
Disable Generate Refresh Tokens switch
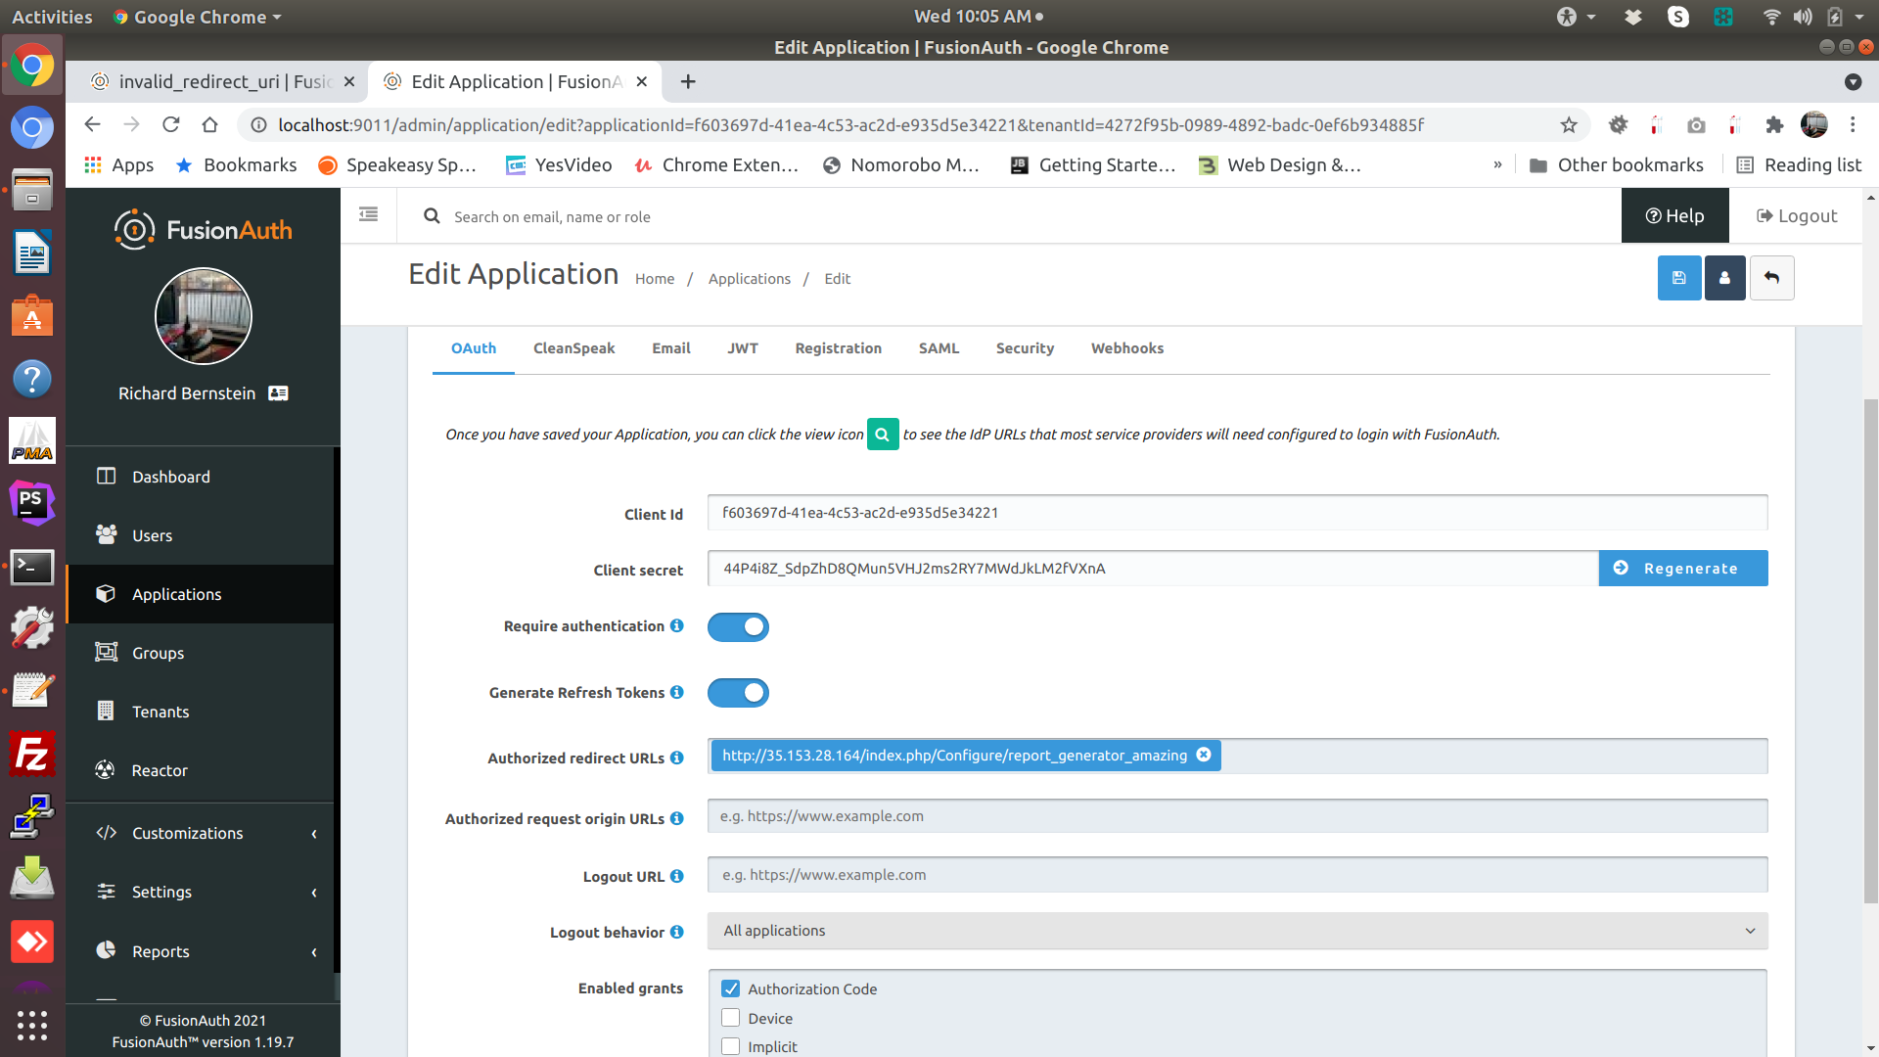point(738,693)
